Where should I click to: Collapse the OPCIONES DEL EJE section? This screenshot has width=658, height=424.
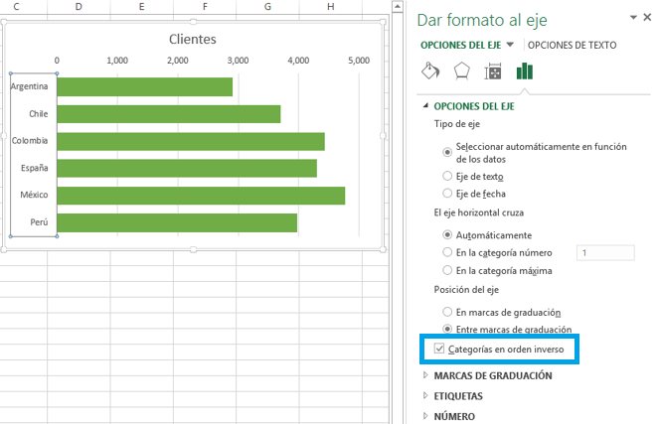pyautogui.click(x=426, y=106)
